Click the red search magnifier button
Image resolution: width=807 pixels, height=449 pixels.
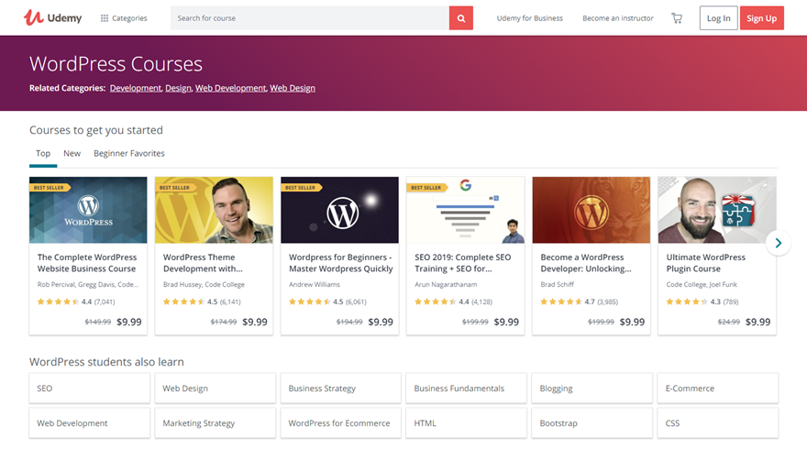461,18
